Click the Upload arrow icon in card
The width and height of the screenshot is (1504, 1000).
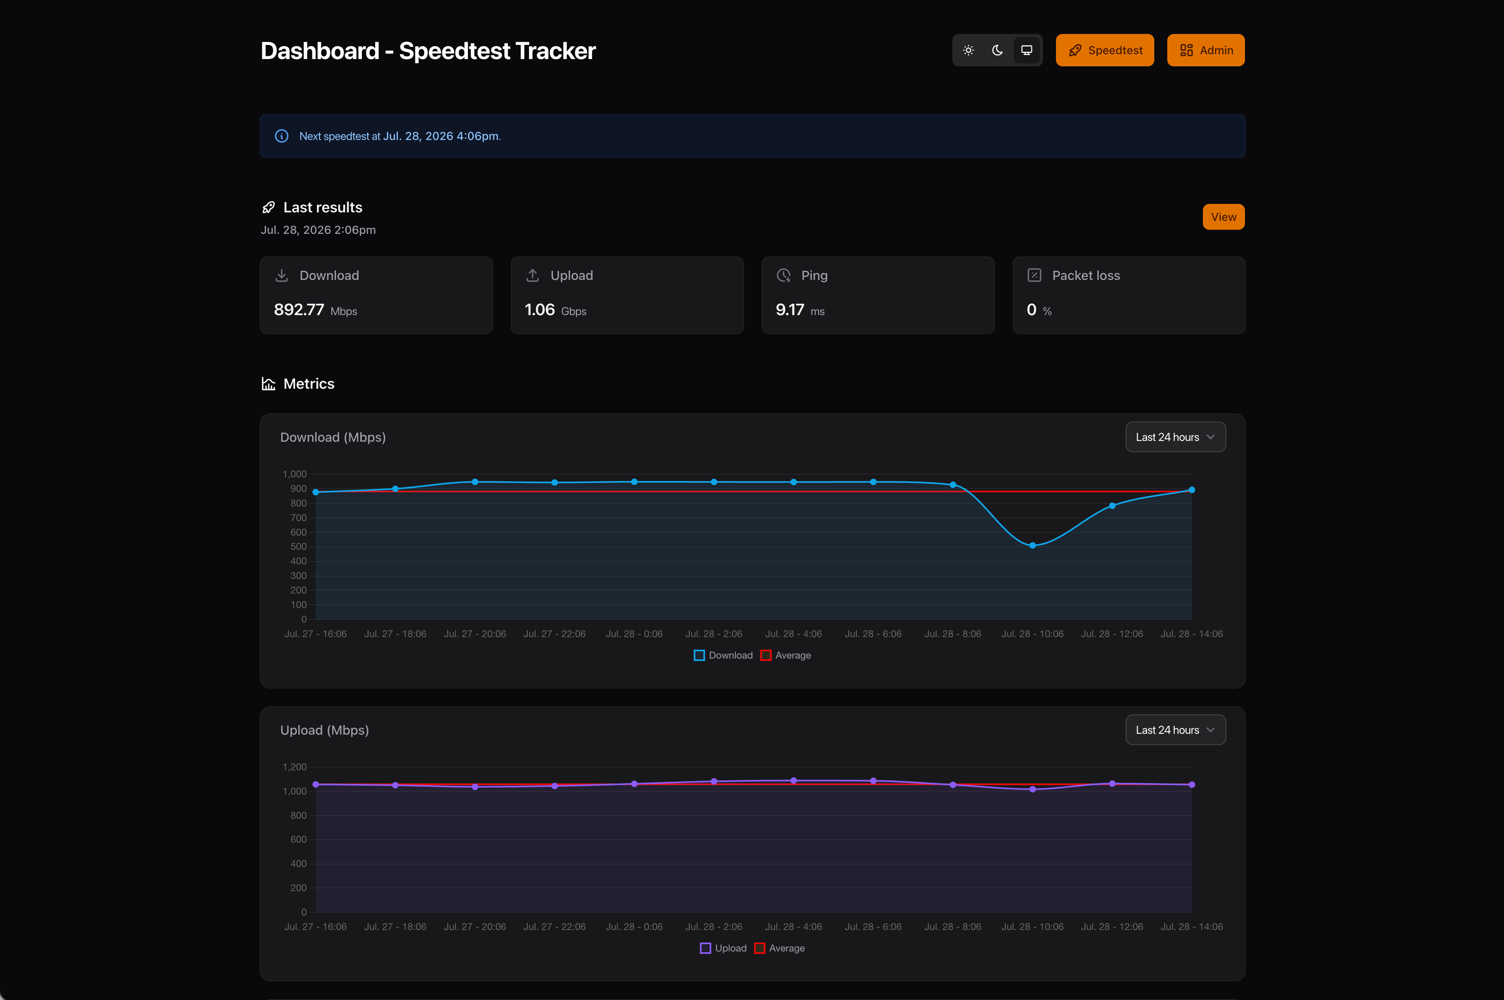(x=532, y=275)
